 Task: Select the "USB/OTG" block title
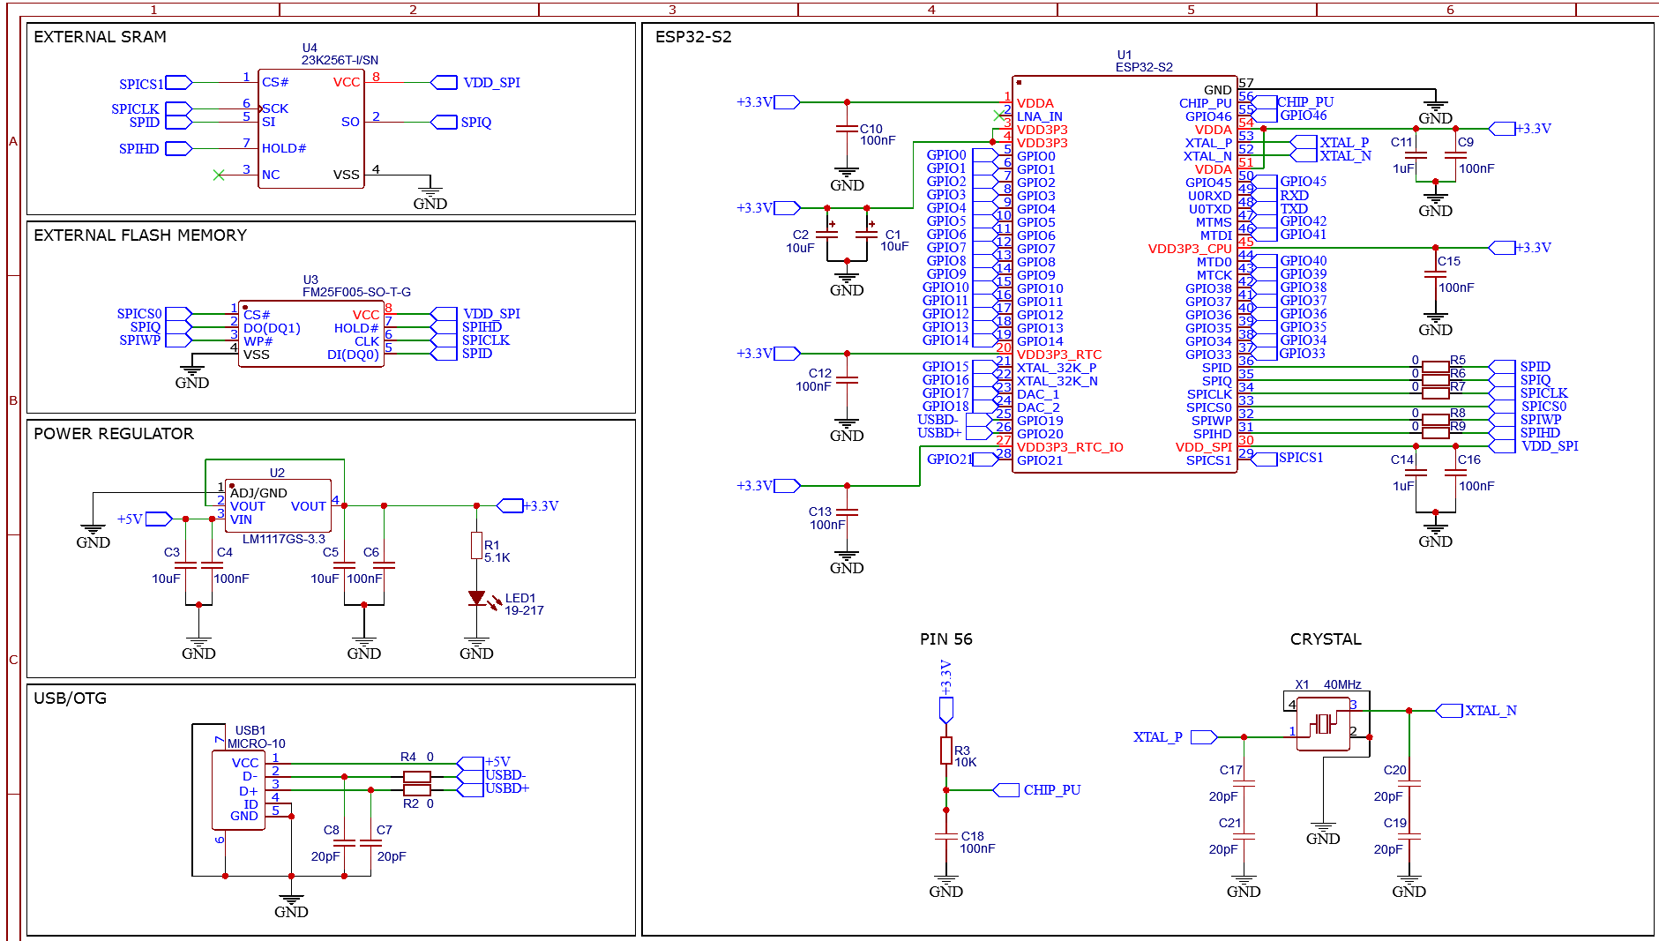(70, 698)
